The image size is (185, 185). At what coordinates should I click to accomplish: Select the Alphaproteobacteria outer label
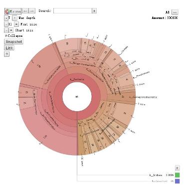click(143, 97)
